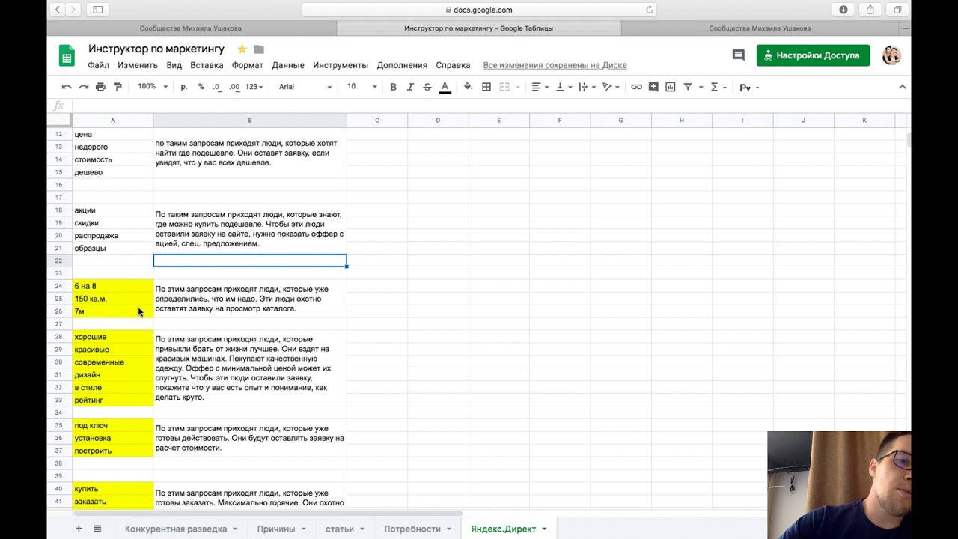Open the zoom 100% dropdown
958x539 pixels.
[x=153, y=87]
